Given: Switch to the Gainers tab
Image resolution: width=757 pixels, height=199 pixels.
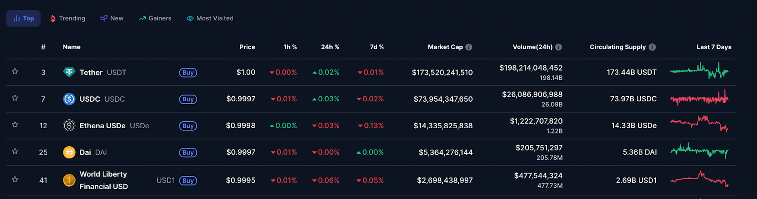Looking at the screenshot, I should (155, 18).
